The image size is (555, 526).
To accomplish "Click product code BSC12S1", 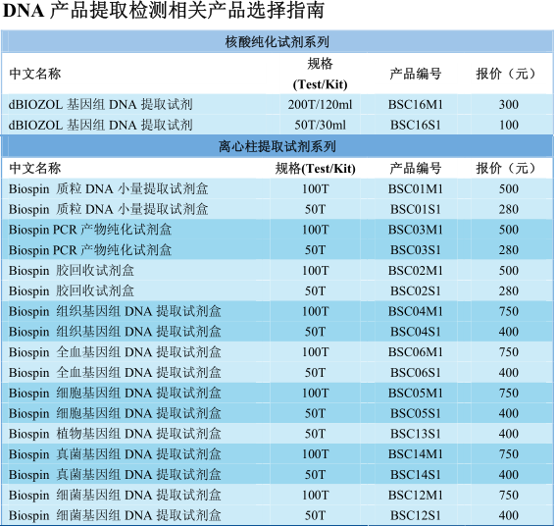I will pos(416,515).
